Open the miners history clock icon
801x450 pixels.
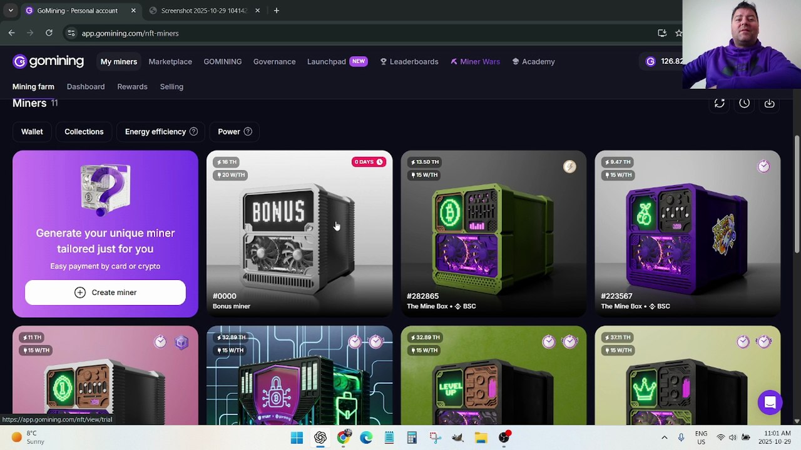744,103
